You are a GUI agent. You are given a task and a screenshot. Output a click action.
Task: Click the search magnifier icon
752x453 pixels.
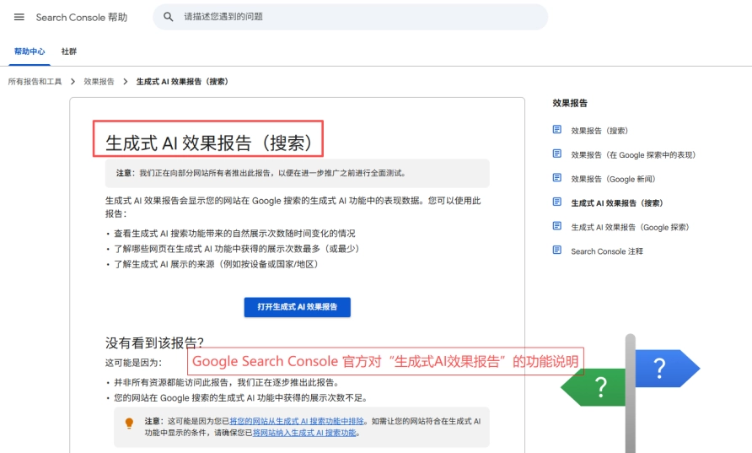(169, 17)
